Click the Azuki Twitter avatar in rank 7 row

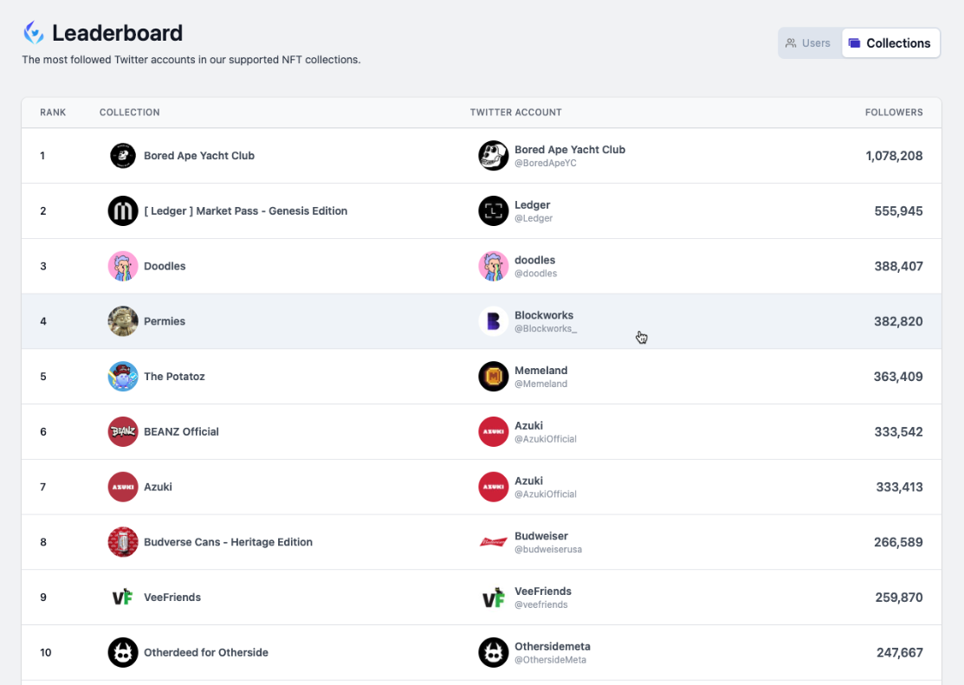click(x=494, y=487)
